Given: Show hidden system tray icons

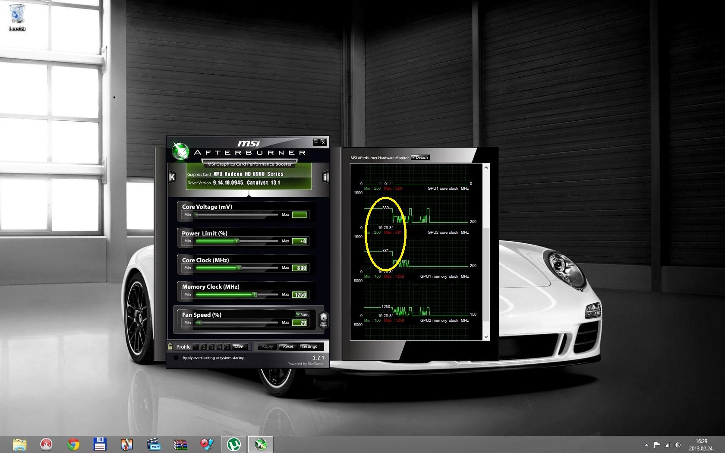Looking at the screenshot, I should tap(646, 445).
